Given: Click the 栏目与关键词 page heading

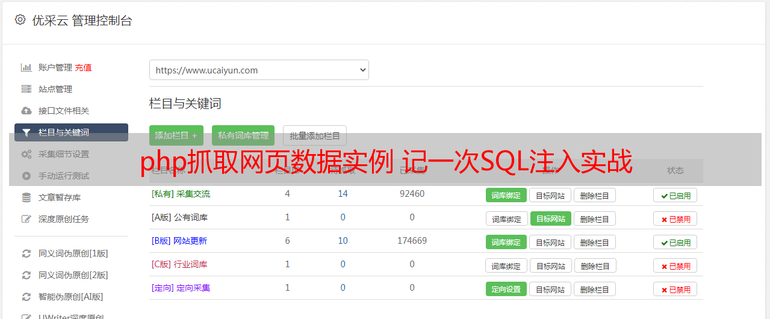Looking at the screenshot, I should pyautogui.click(x=185, y=104).
